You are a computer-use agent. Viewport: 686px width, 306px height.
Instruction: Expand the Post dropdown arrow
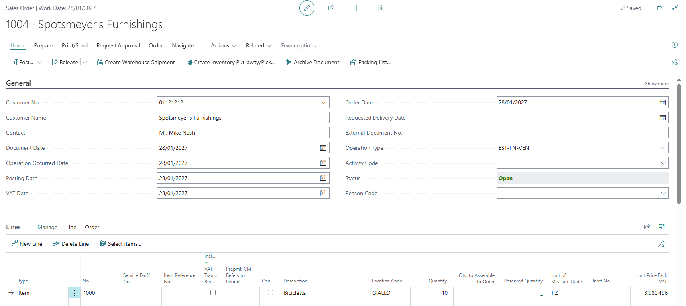[x=40, y=62]
